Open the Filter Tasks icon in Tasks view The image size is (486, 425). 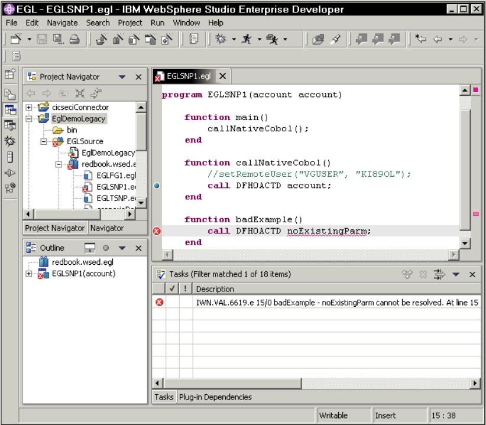439,274
